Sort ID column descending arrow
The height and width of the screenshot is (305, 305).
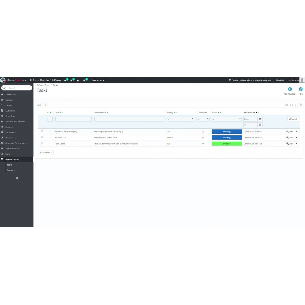pyautogui.click(x=50, y=113)
